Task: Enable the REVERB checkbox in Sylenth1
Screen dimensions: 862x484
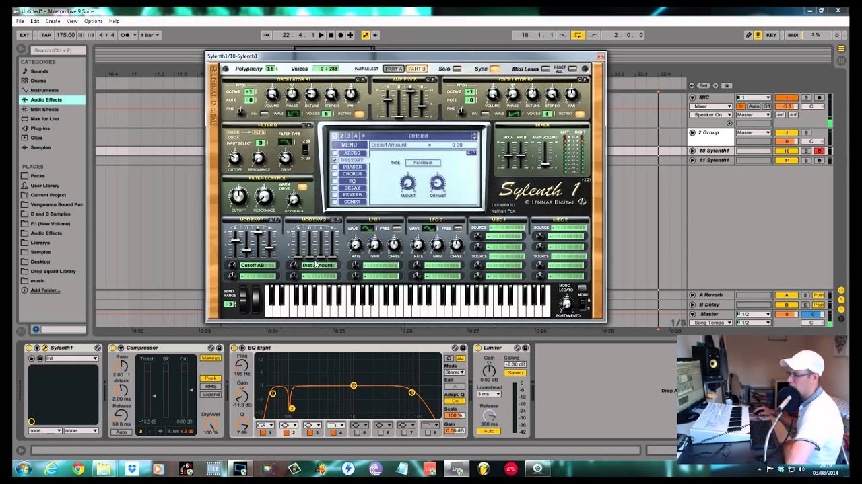Action: 335,195
